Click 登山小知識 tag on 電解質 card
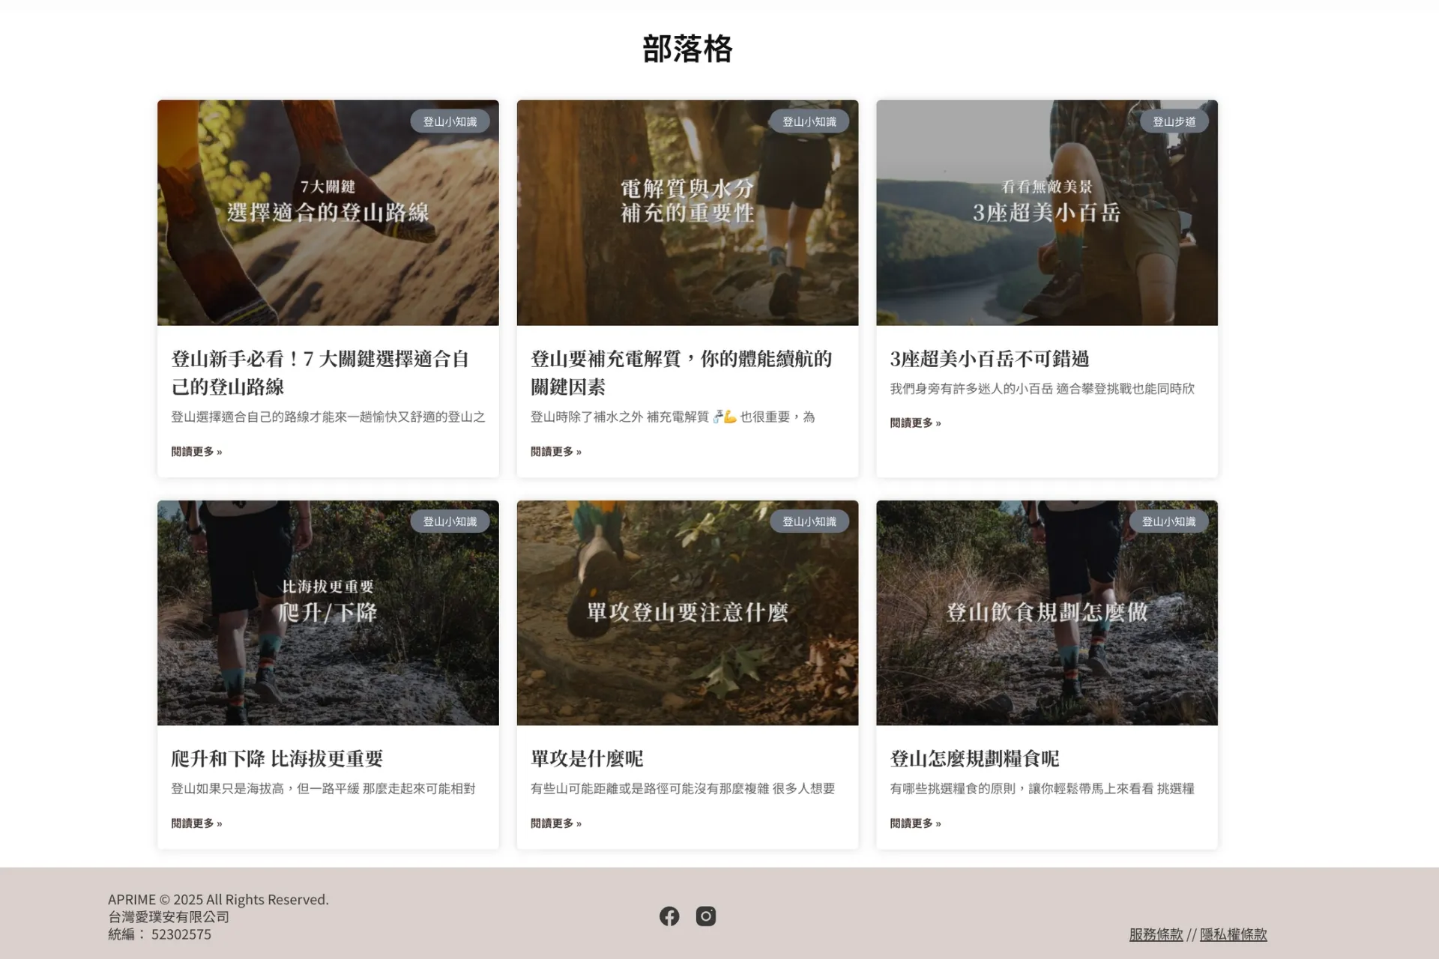This screenshot has width=1439, height=959. tap(809, 121)
